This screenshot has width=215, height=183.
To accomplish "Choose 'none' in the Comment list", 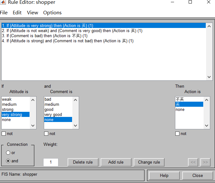I will [58, 119].
